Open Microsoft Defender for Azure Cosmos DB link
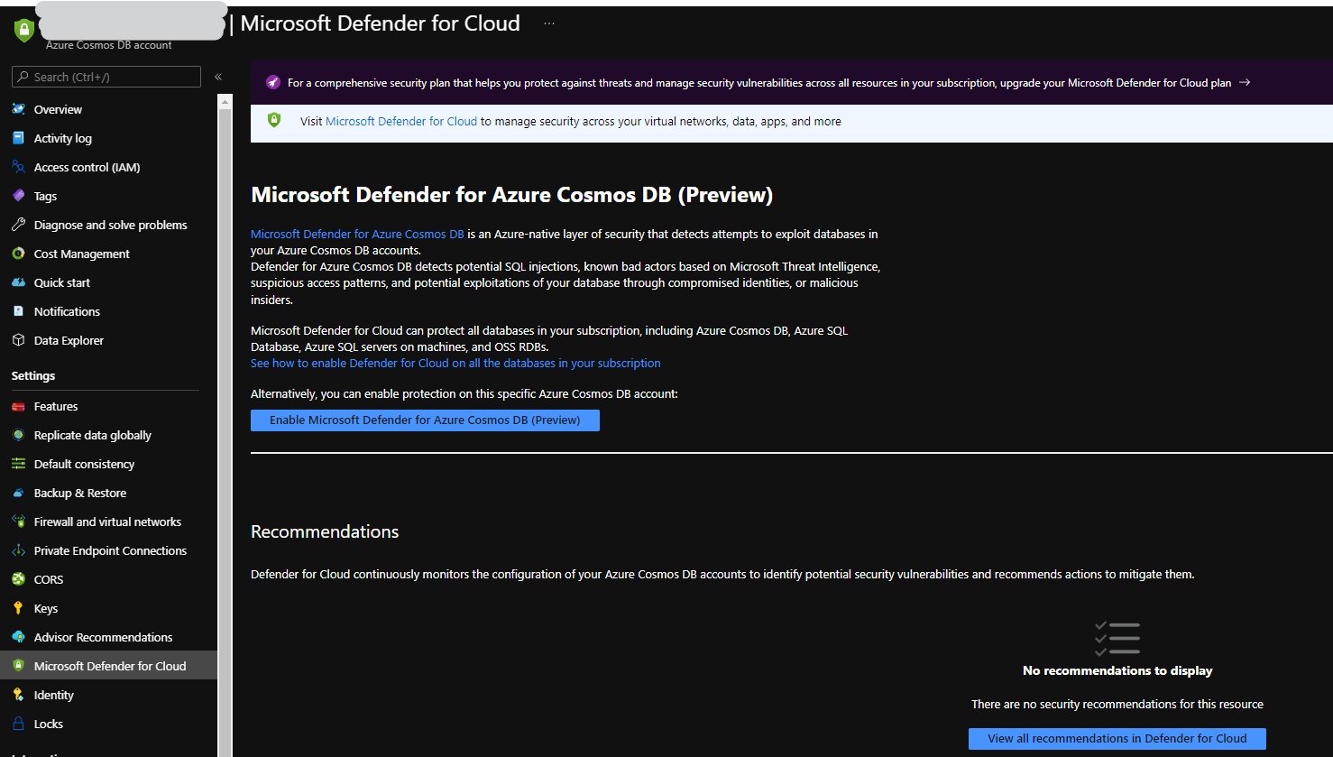1333x757 pixels. [x=357, y=234]
